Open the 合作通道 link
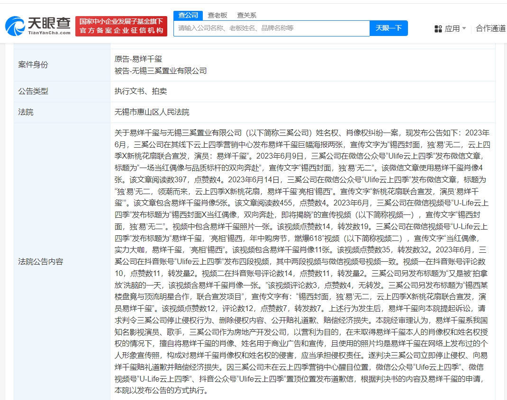Image resolution: width=507 pixels, height=400 pixels. tap(491, 28)
